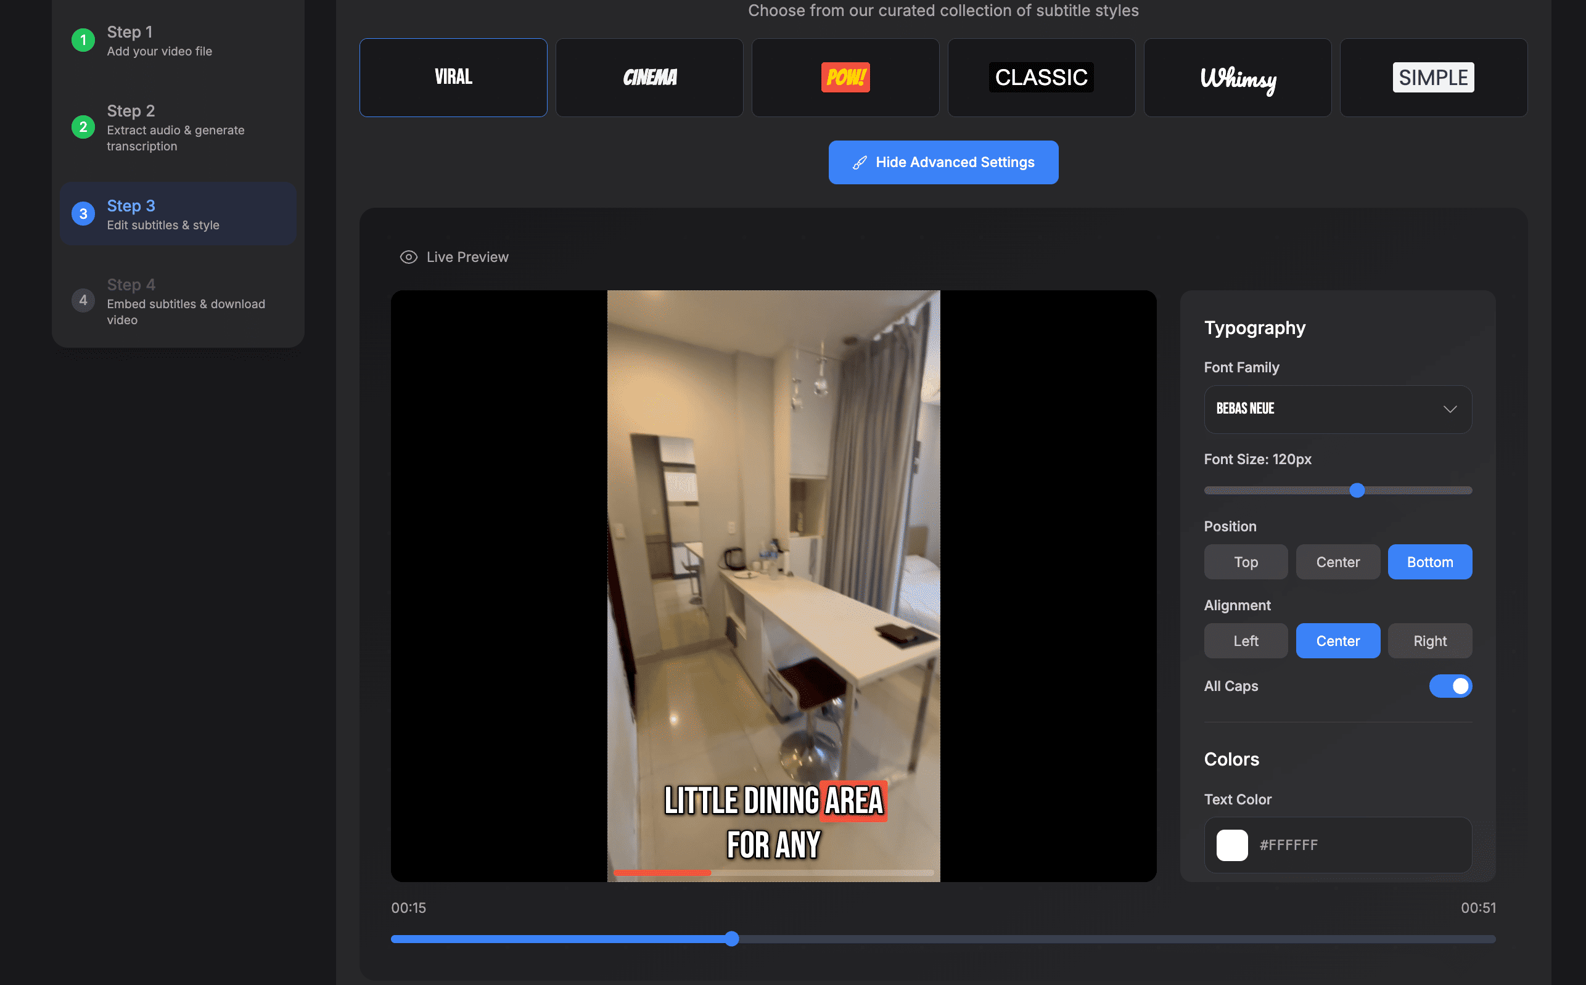Click the chevron on the Font Family selector
The image size is (1586, 985).
point(1450,409)
